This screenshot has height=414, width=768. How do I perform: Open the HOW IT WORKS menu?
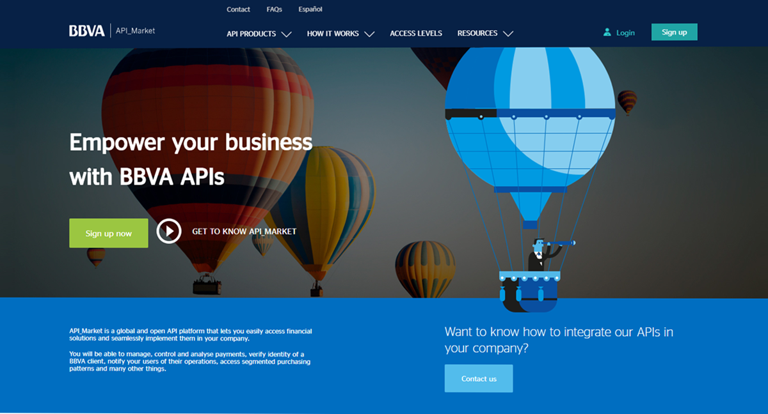point(333,34)
